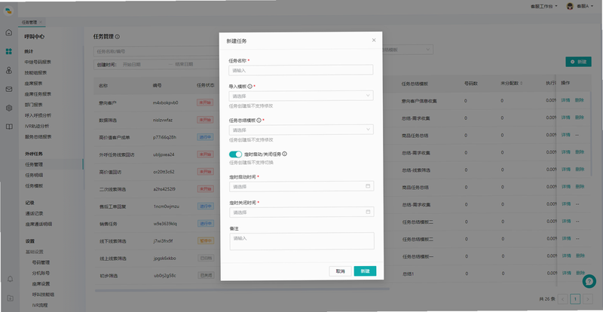Click 取消 button in dialog

pos(341,271)
